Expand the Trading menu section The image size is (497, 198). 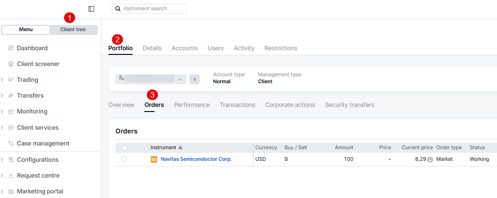pyautogui.click(x=2, y=80)
